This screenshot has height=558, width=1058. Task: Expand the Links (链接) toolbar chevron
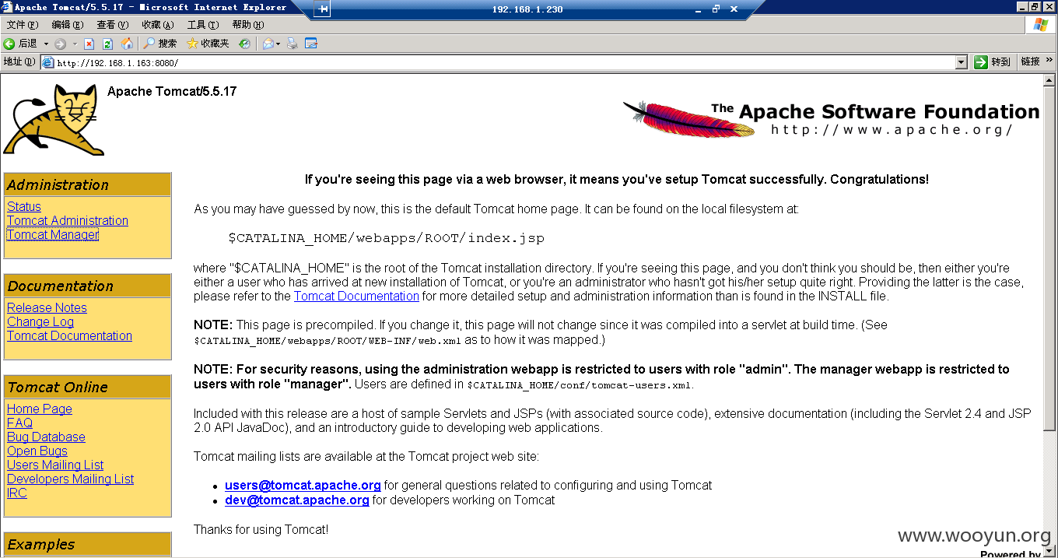pos(1049,61)
